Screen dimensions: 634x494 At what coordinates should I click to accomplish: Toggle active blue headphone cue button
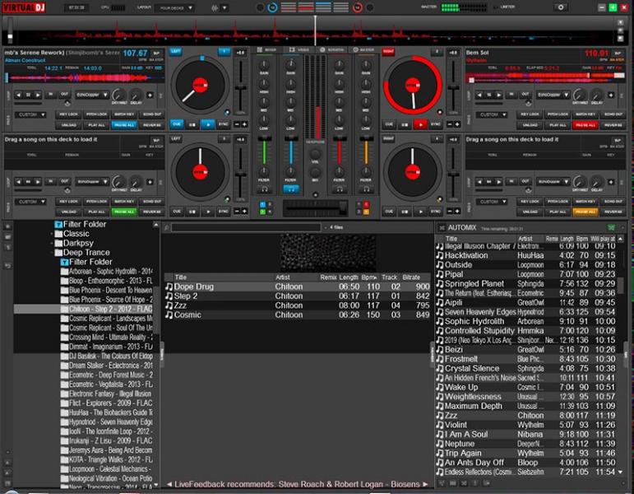[x=291, y=189]
